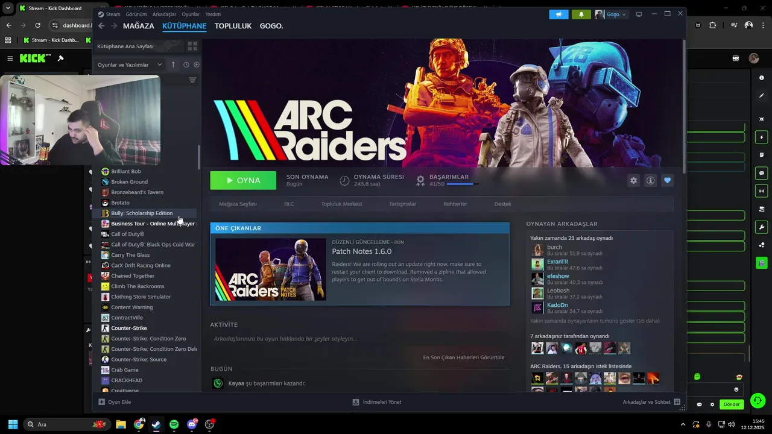
Task: Click Kick sidebar wrench icon
Action: coord(762,227)
